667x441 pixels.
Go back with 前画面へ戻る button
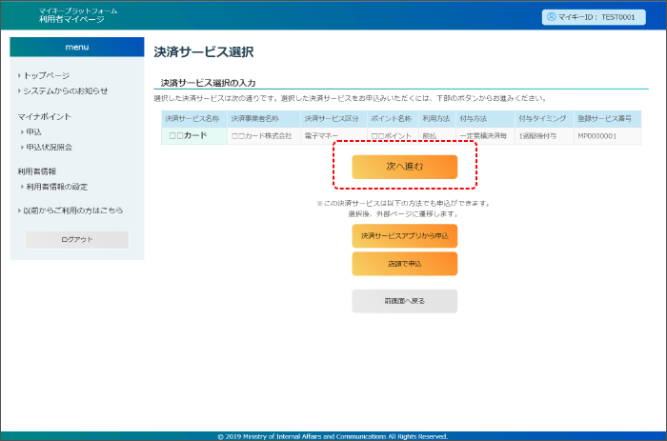coord(405,301)
